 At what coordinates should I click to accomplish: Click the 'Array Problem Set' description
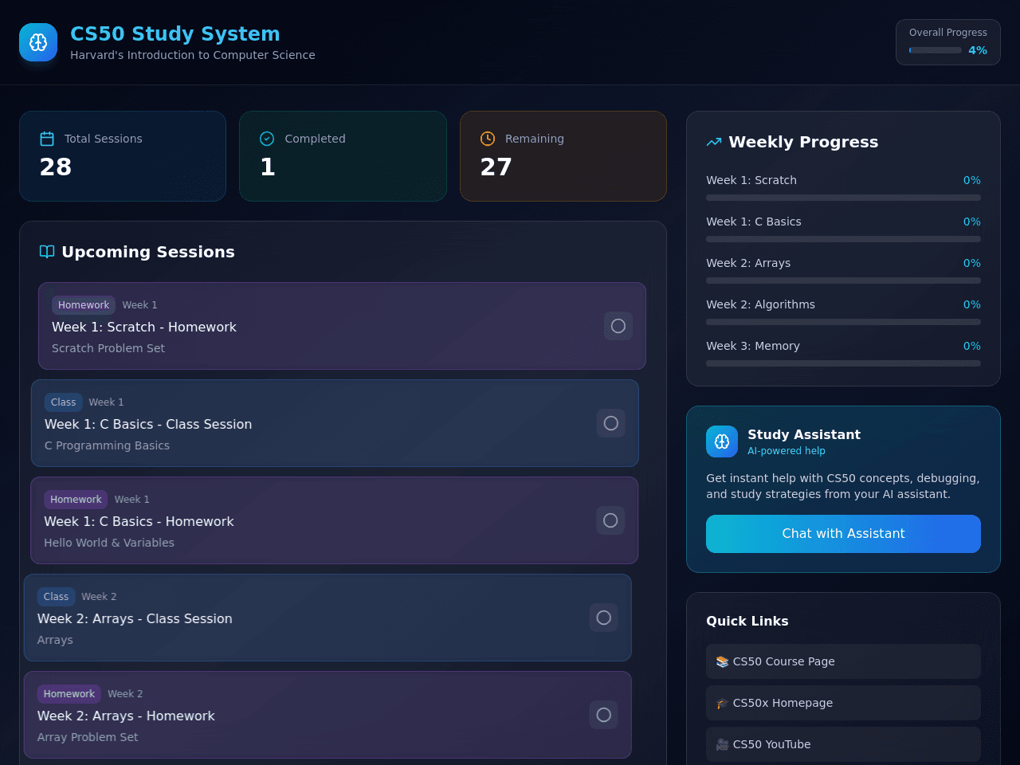point(88,737)
